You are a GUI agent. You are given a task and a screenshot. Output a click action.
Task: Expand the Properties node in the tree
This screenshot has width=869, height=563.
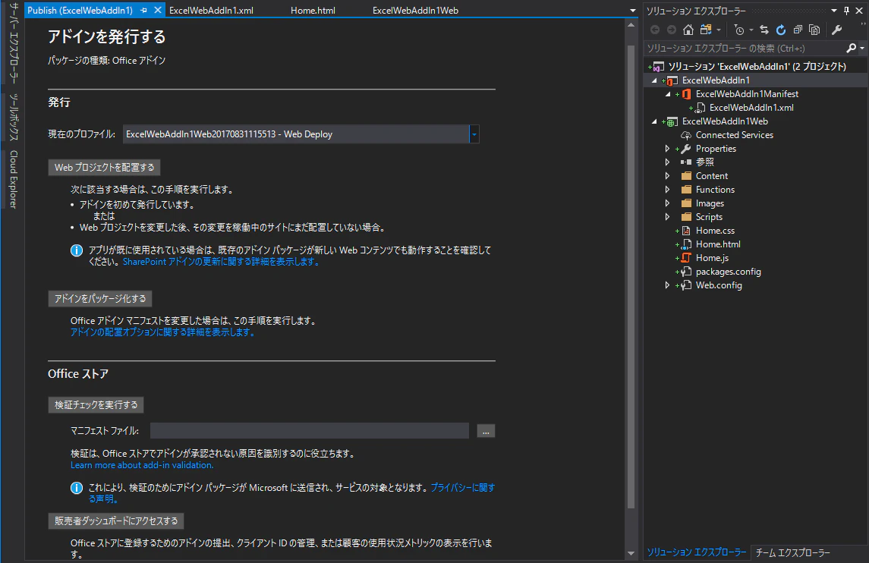coord(667,149)
